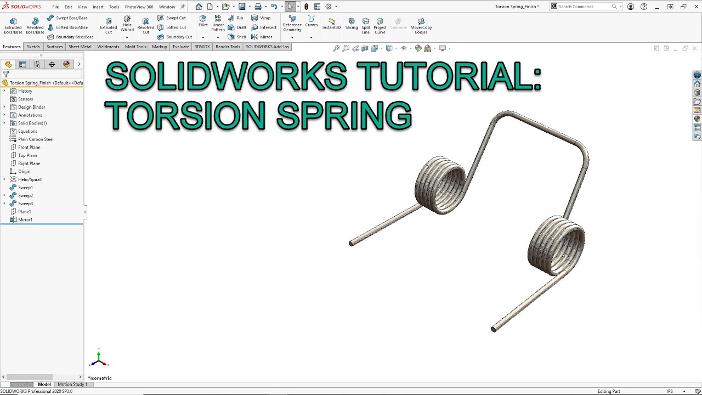Screen dimensions: 702x395
Task: Select the Boundary Cut tool
Action: pyautogui.click(x=174, y=37)
